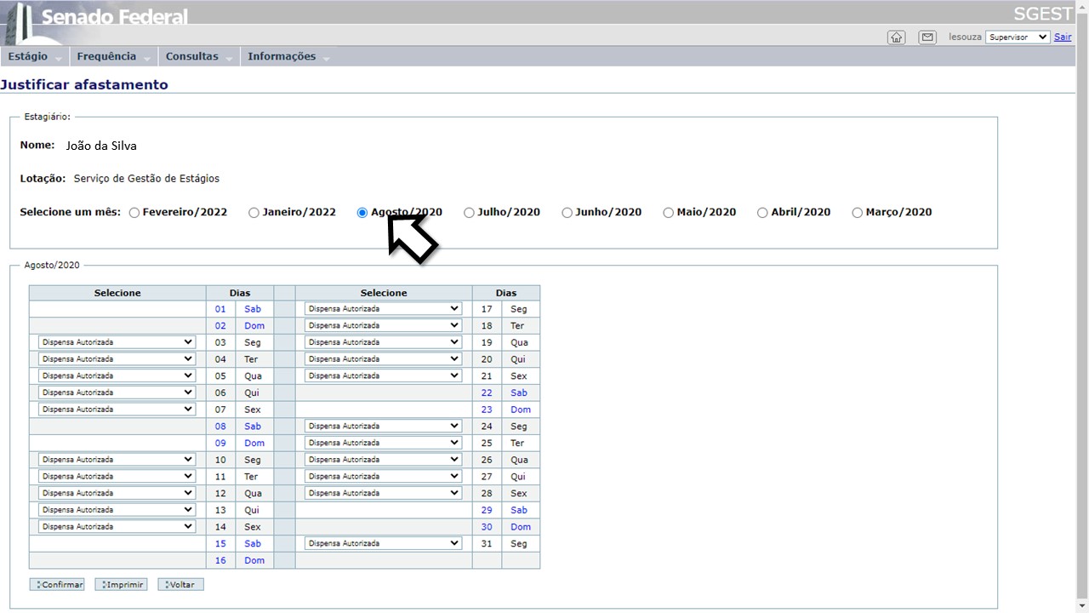1089x613 pixels.
Task: Click the Senado Federal logo
Action: click(98, 19)
